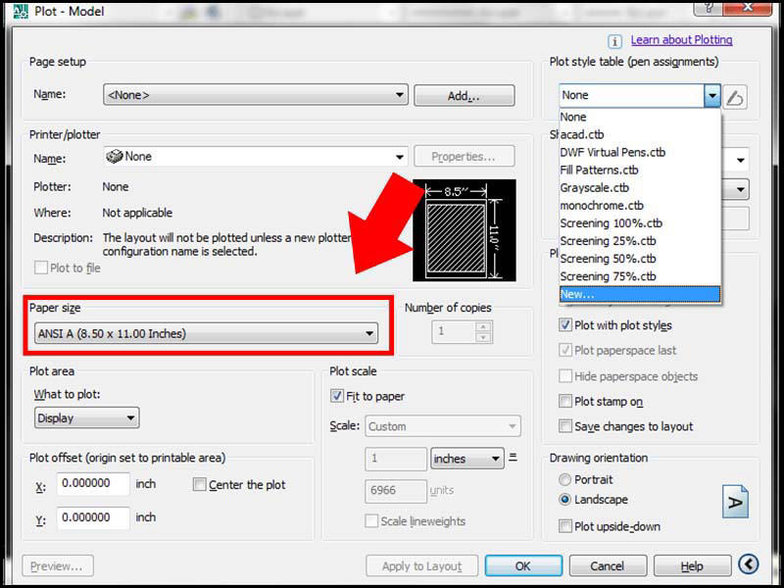This screenshot has height=588, width=784.
Task: Choose None from plot style list
Action: tap(640, 117)
